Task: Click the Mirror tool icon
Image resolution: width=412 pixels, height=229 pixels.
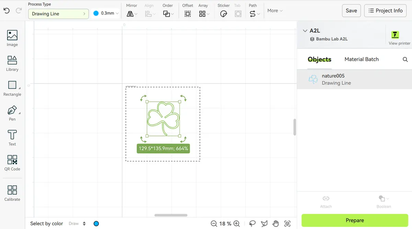Action: pos(130,14)
